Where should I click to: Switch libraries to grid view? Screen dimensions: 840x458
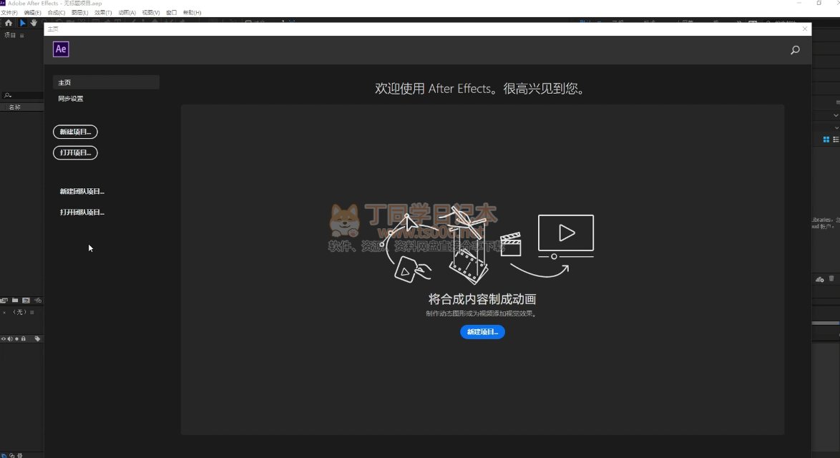(x=826, y=140)
